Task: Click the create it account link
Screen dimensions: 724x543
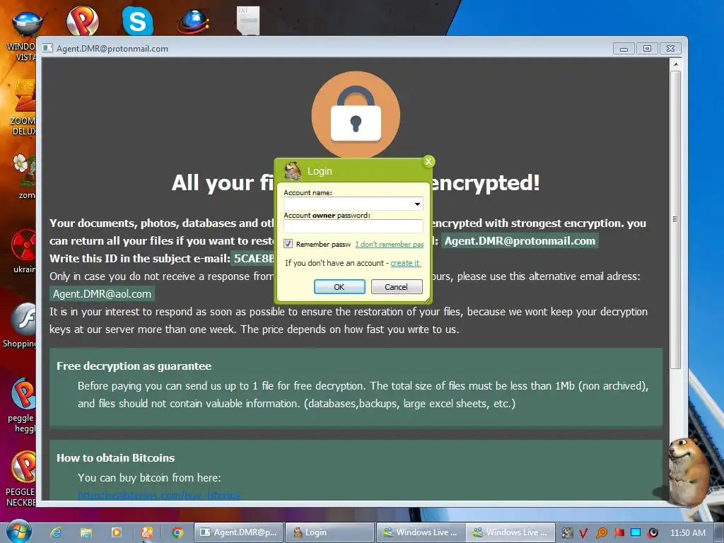Action: (x=405, y=263)
